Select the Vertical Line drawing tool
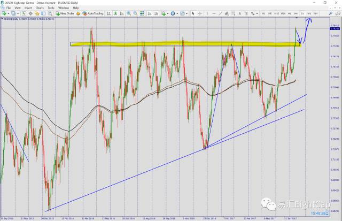Viewport: 342px width, 221px height. point(207,13)
